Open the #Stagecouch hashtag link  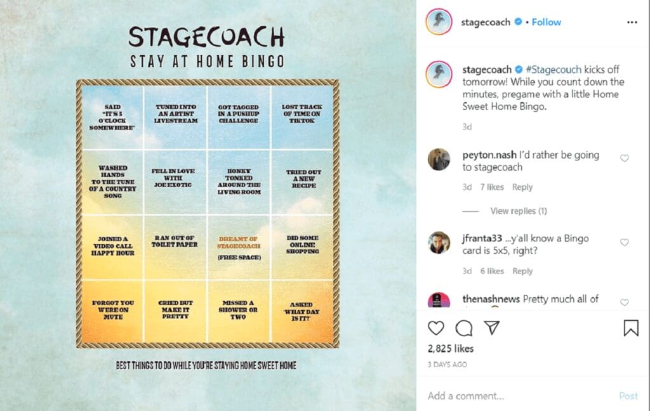pos(554,70)
